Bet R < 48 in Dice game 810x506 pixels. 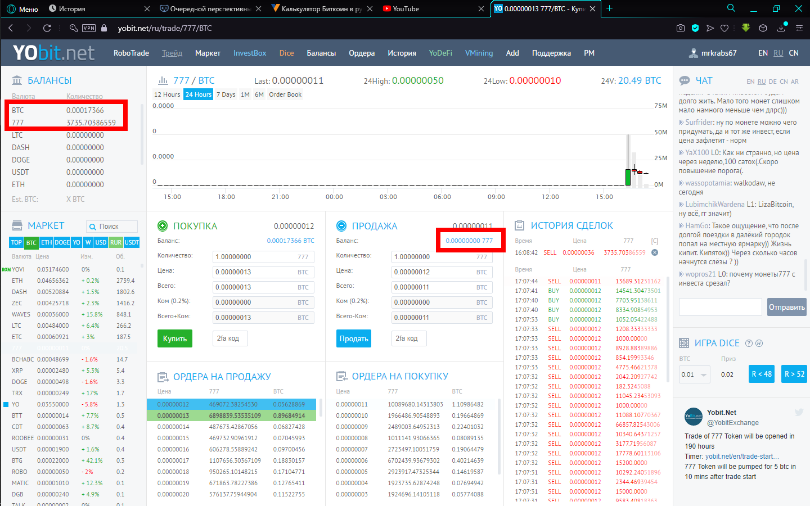pyautogui.click(x=762, y=374)
